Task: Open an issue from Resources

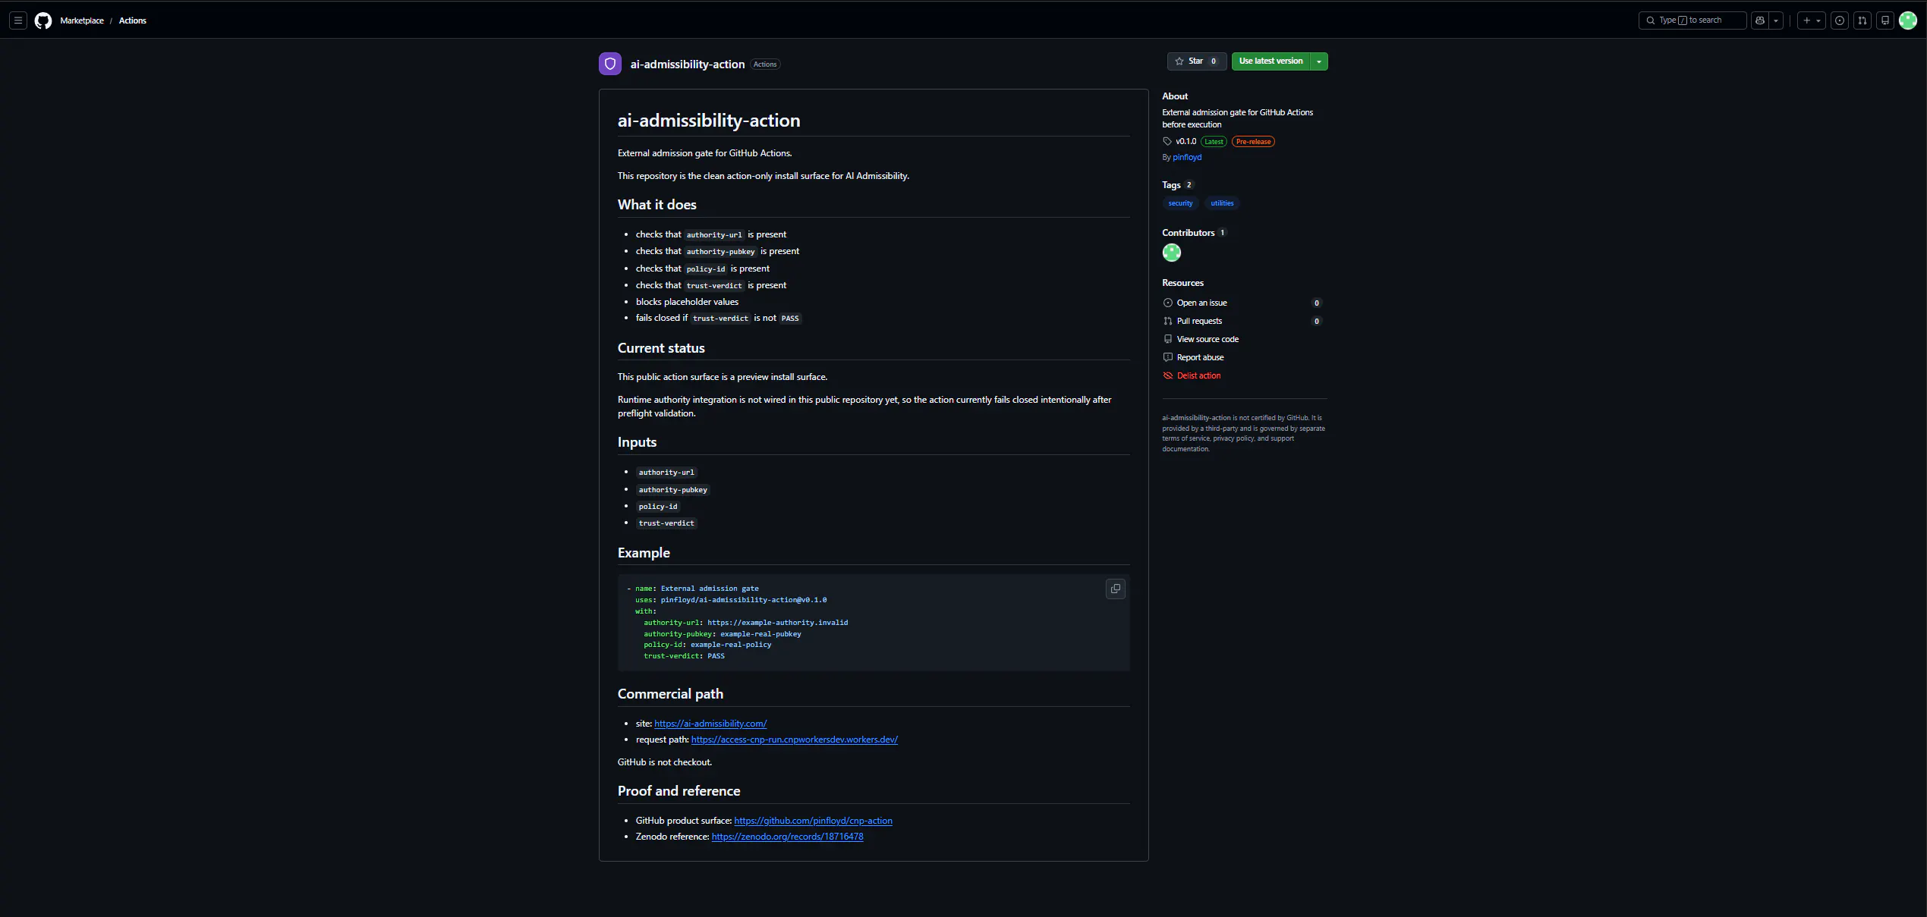Action: pos(1202,303)
